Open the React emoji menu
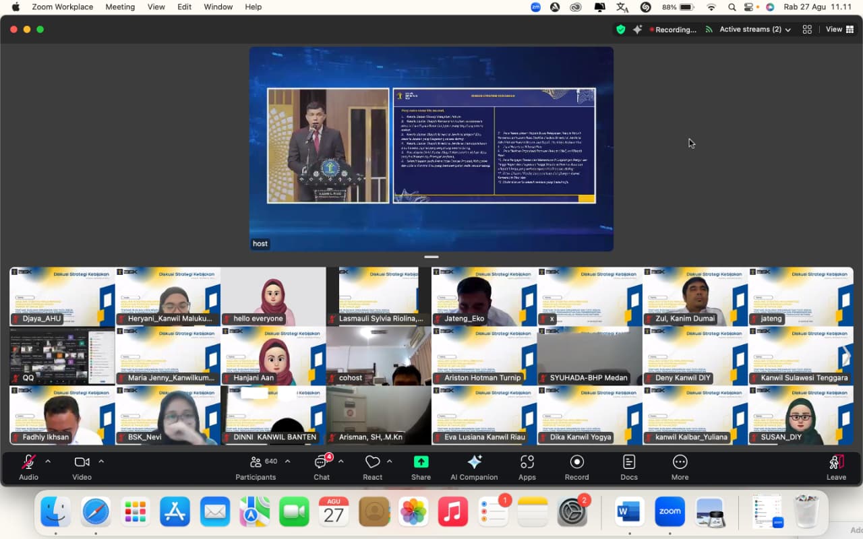This screenshot has height=539, width=863. 372,467
